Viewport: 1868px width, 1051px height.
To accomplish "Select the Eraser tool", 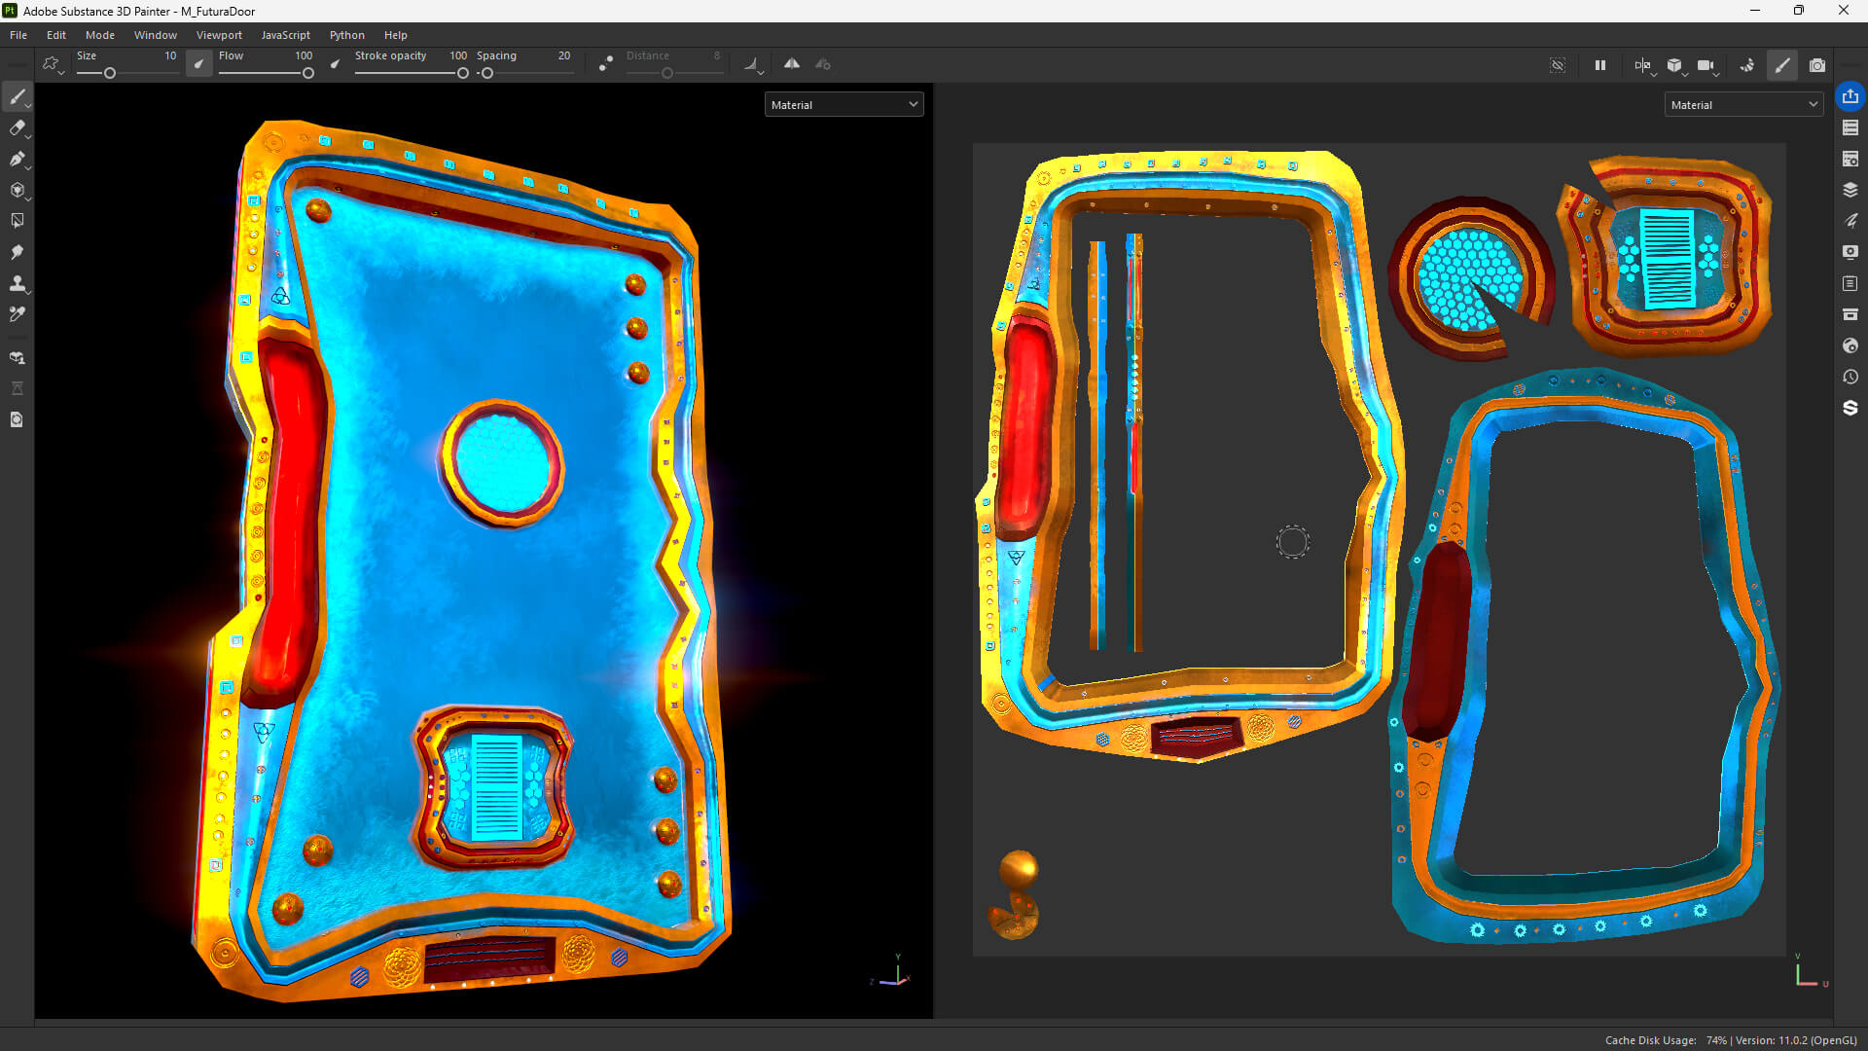I will 17,127.
